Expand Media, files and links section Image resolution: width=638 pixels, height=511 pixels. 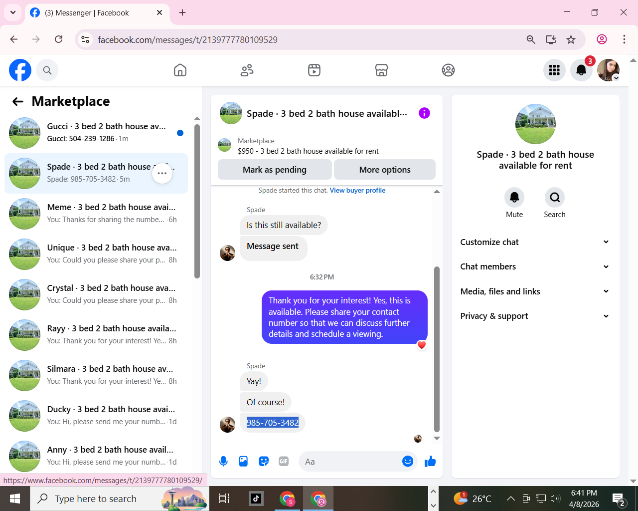(x=535, y=291)
